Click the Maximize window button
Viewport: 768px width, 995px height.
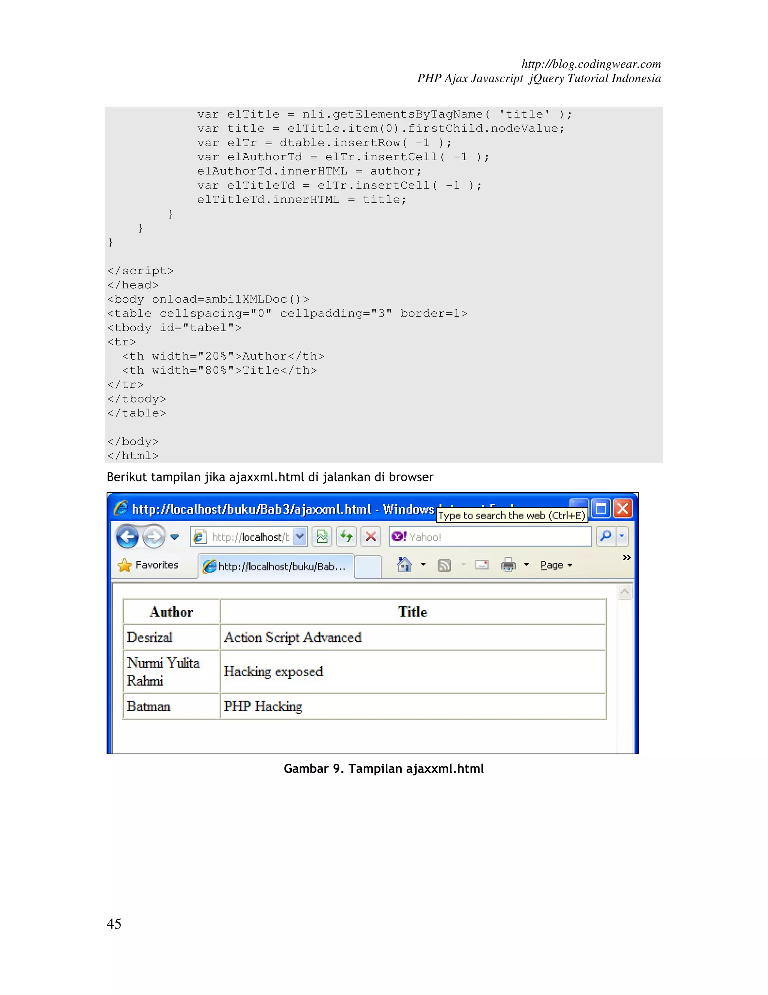[601, 508]
